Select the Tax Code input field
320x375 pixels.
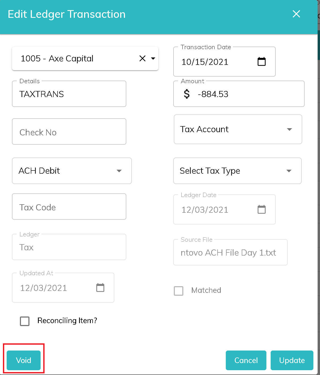(69, 207)
